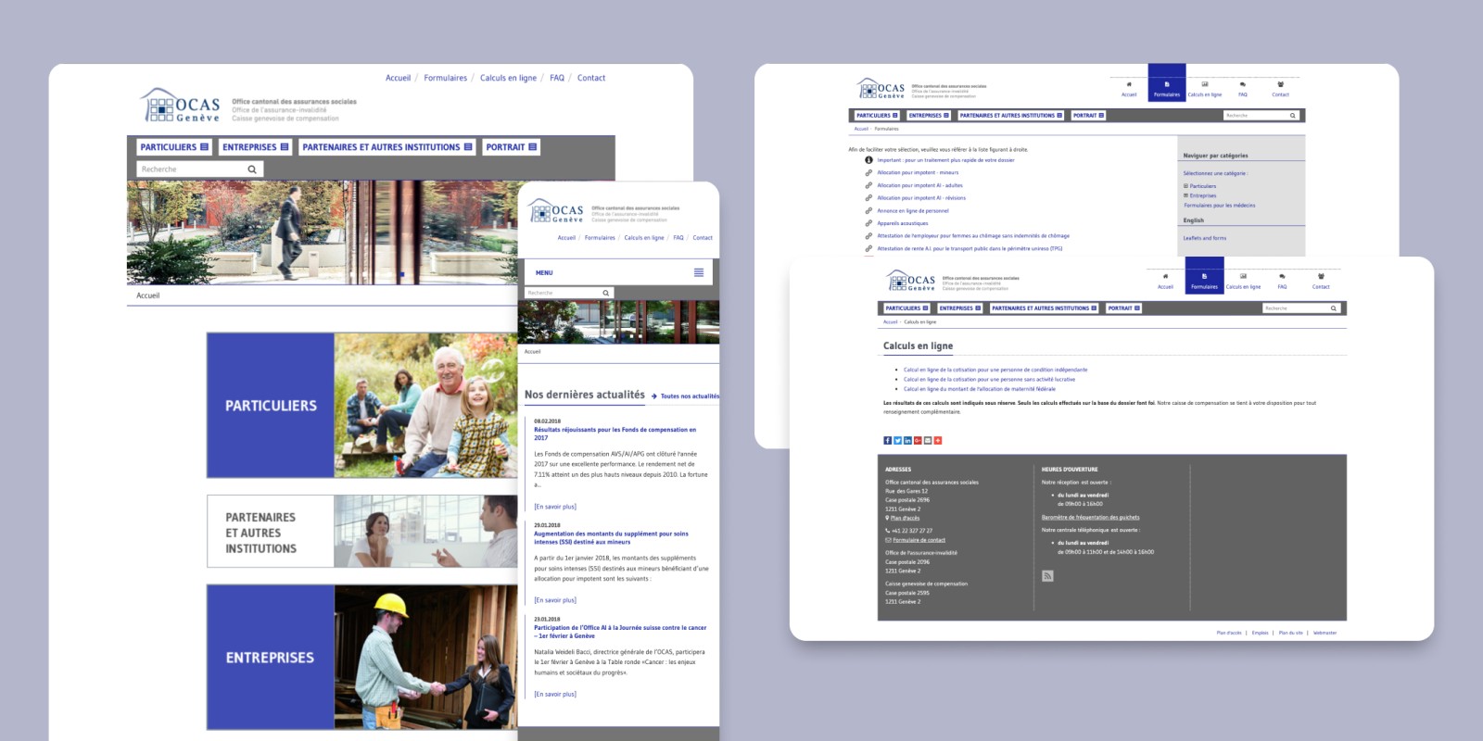Click the Google+ share icon on Calculs en ligne page
Image resolution: width=1483 pixels, height=741 pixels.
click(918, 441)
